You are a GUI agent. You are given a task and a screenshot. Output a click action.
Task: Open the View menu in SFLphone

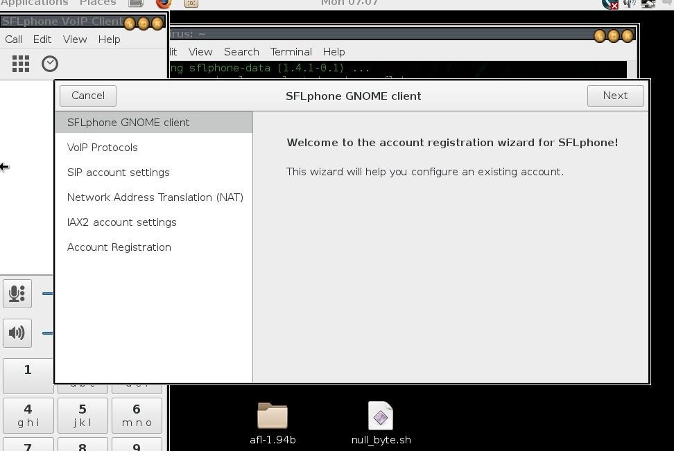(75, 39)
